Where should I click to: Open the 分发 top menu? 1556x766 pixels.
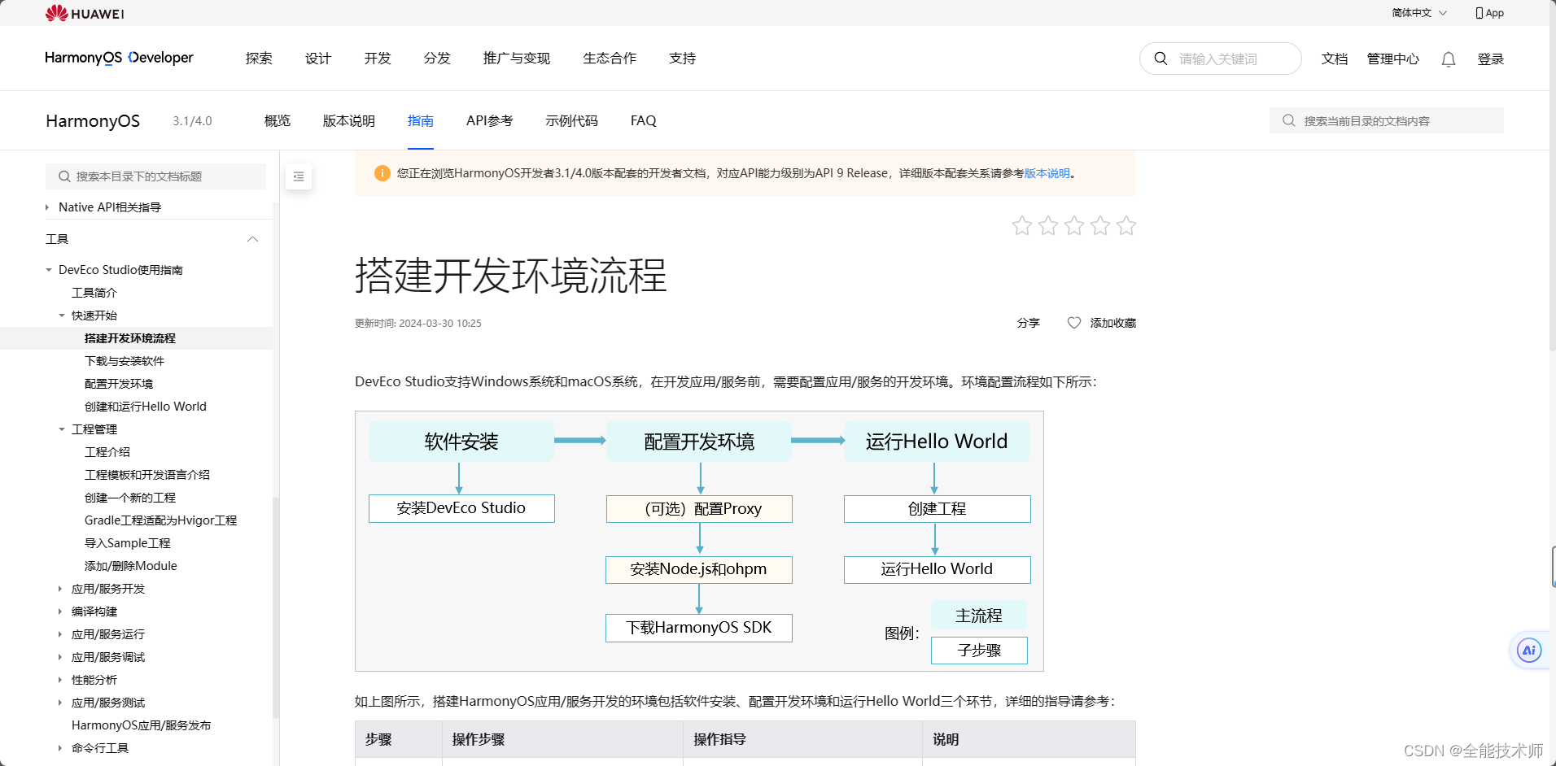437,59
